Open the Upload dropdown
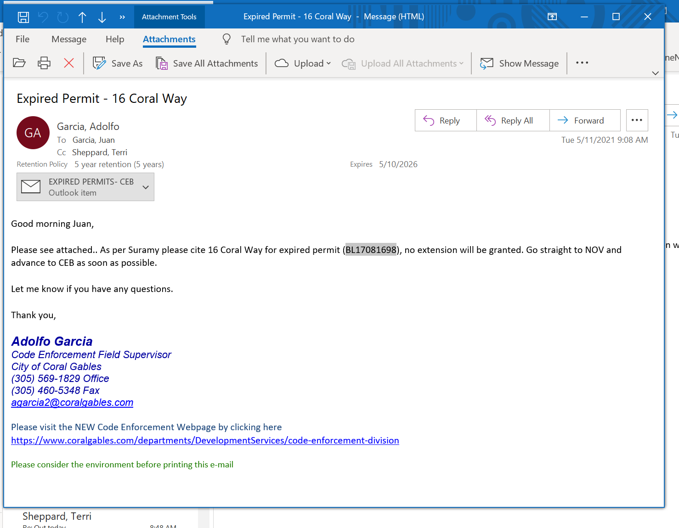This screenshot has width=679, height=528. coord(303,63)
